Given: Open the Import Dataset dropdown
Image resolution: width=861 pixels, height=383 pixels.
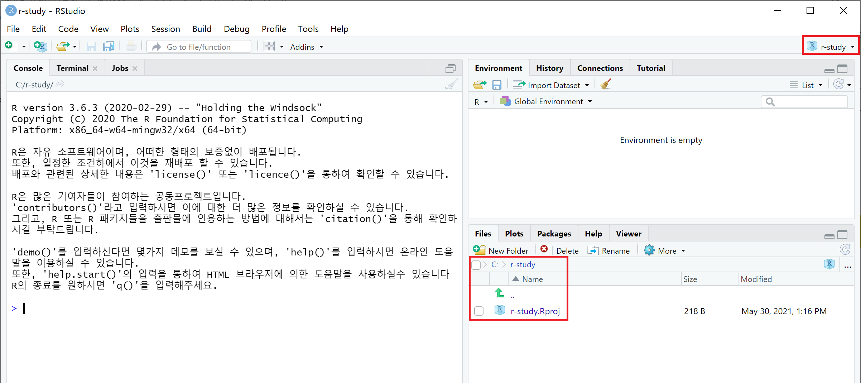Looking at the screenshot, I should pyautogui.click(x=551, y=85).
